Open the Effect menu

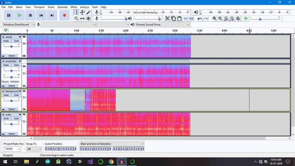74,7
